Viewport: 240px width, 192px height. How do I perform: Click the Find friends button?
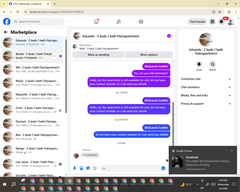point(197,22)
